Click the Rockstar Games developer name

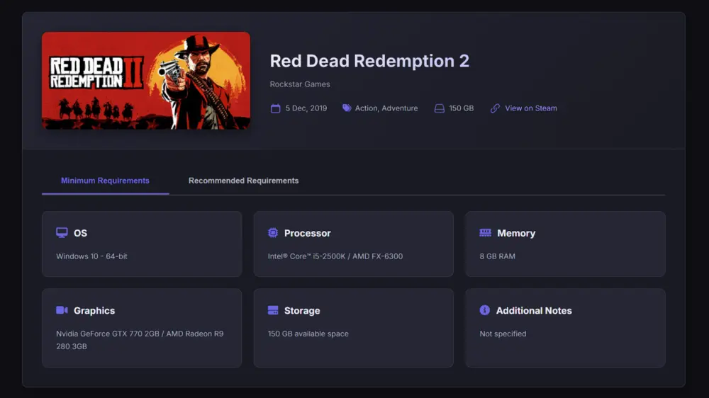pyautogui.click(x=300, y=84)
